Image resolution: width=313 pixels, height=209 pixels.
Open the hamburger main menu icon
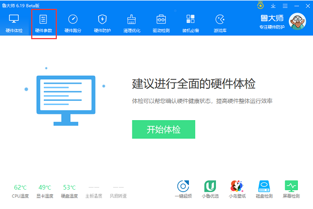tap(285, 6)
